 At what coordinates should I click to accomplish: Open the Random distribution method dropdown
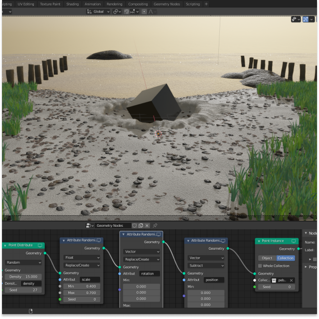click(x=23, y=262)
